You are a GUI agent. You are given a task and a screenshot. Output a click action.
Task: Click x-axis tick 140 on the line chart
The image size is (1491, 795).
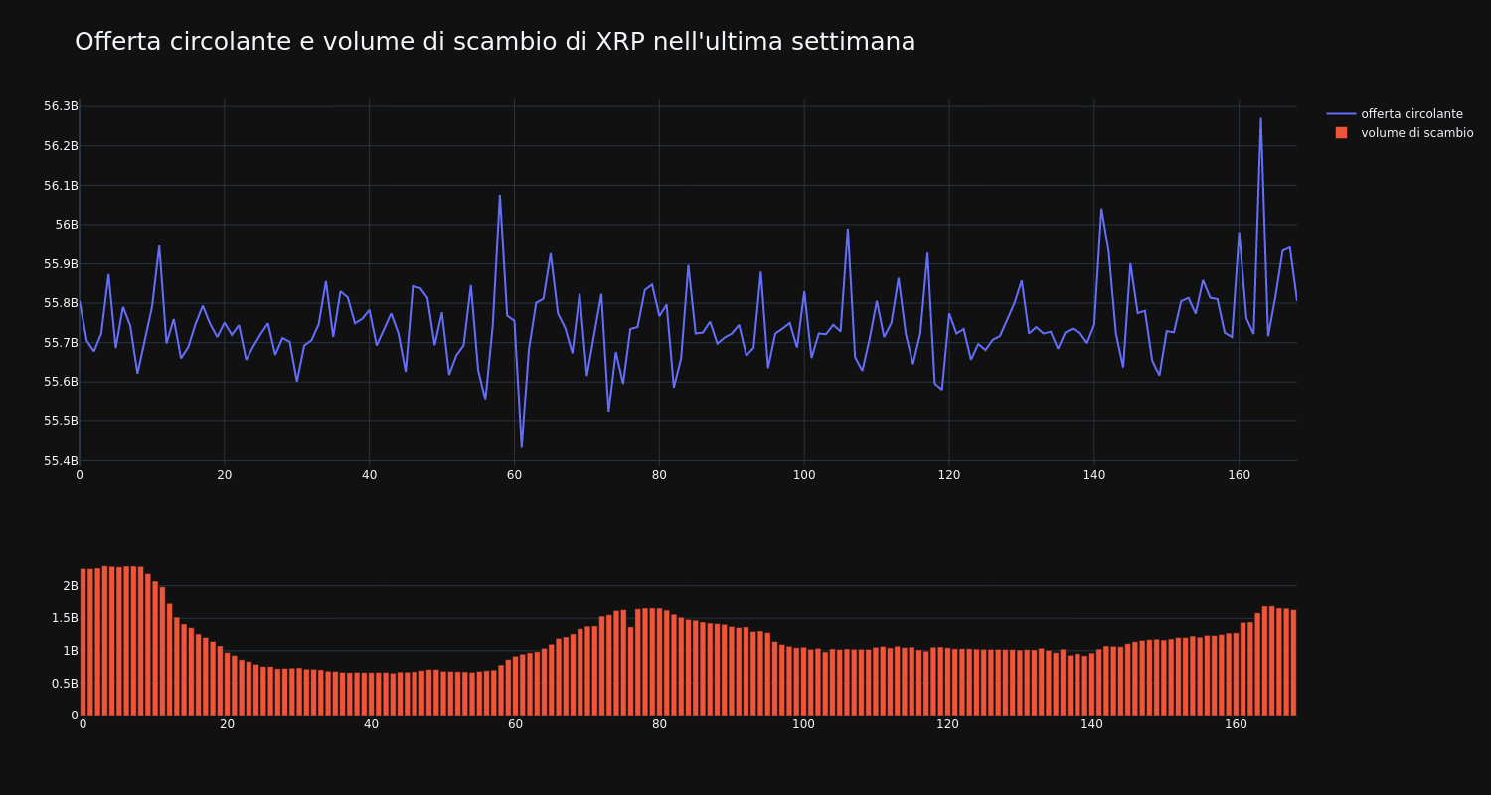1094,475
